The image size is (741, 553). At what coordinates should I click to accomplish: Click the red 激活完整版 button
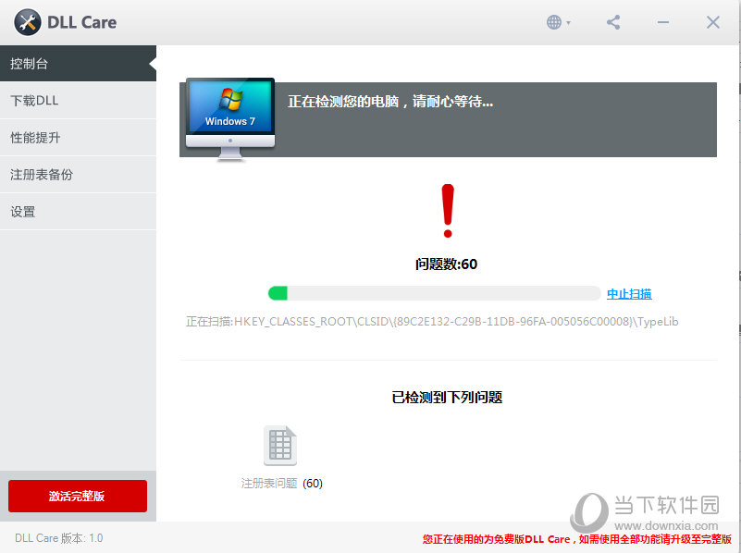coord(78,496)
